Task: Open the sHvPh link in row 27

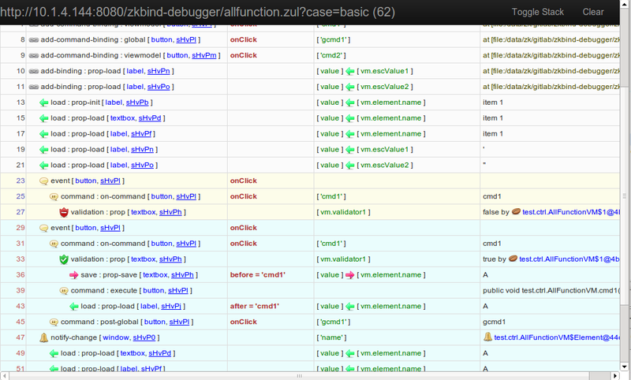Action: tap(170, 212)
